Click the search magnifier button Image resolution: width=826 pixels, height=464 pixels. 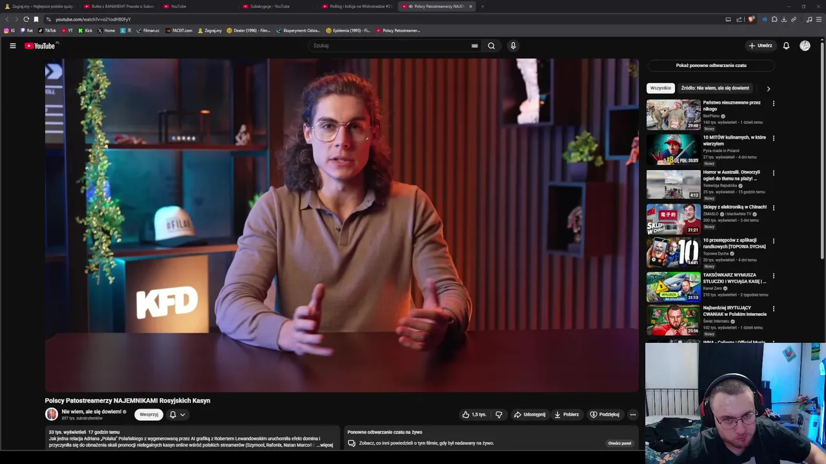tap(491, 46)
